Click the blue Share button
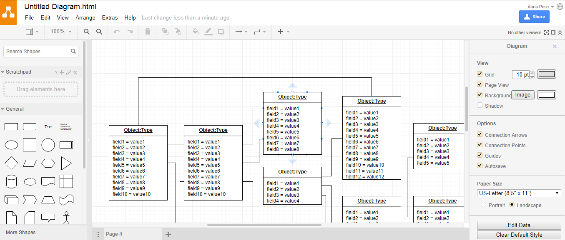565x240 pixels. 534,17
